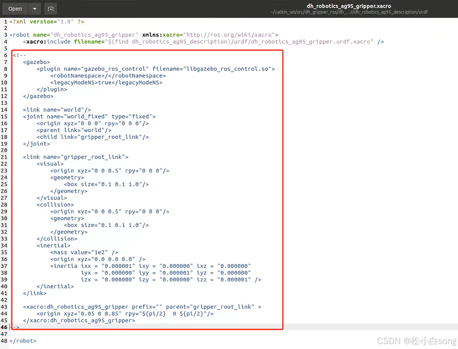This screenshot has width=458, height=349.
Task: Click the xacro gripper macro call line 43
Action: 142,307
